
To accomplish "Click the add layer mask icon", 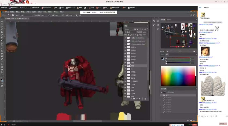I will [x=134, y=99].
